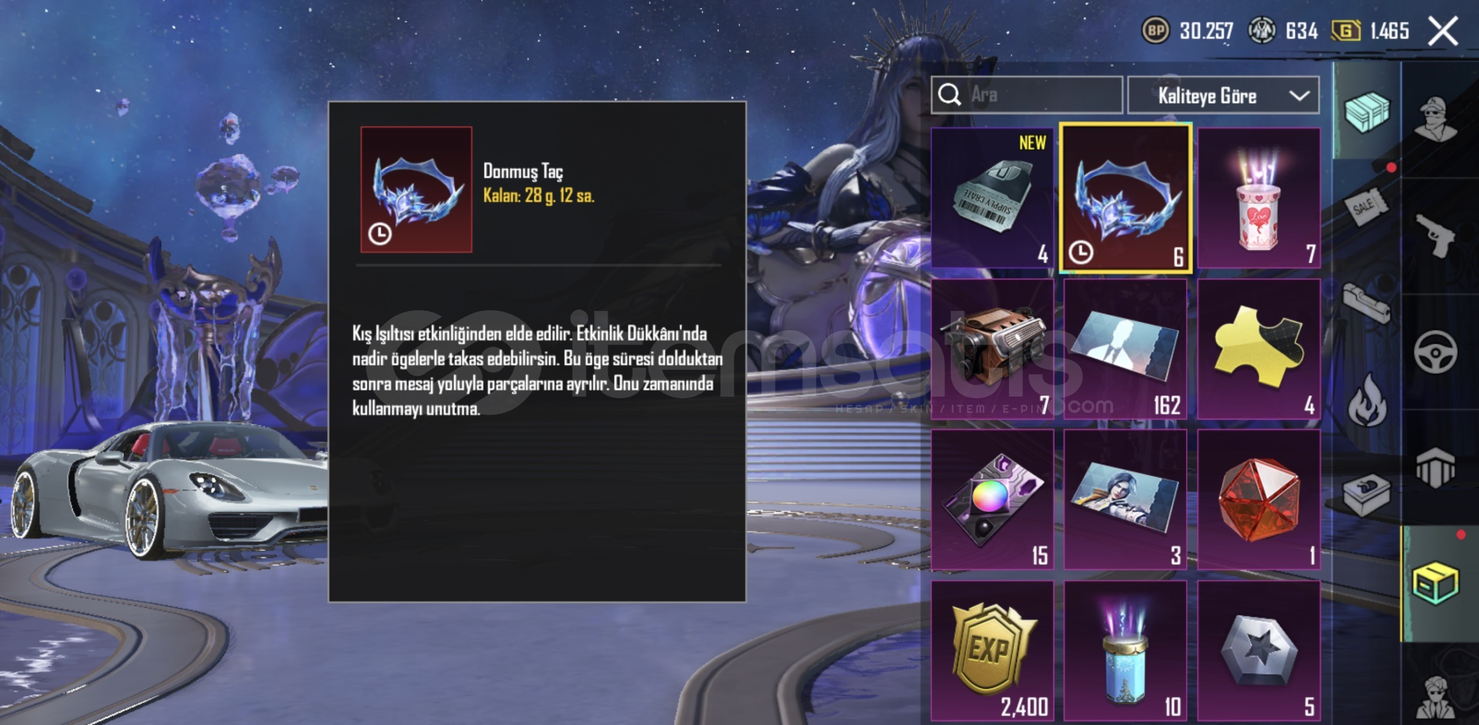The height and width of the screenshot is (725, 1479).
Task: Click the gold G currency icon
Action: coord(1346,30)
